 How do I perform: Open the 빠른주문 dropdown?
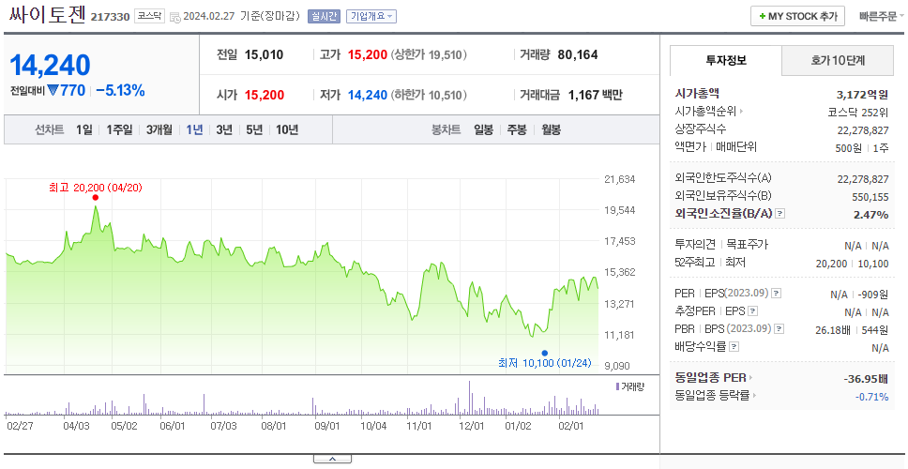(882, 16)
